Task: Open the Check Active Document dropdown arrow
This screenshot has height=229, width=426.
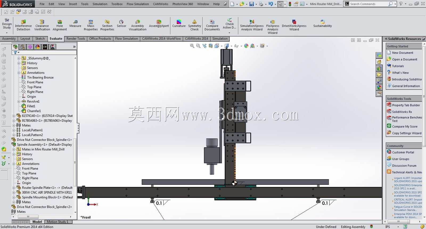Action: pyautogui.click(x=229, y=33)
